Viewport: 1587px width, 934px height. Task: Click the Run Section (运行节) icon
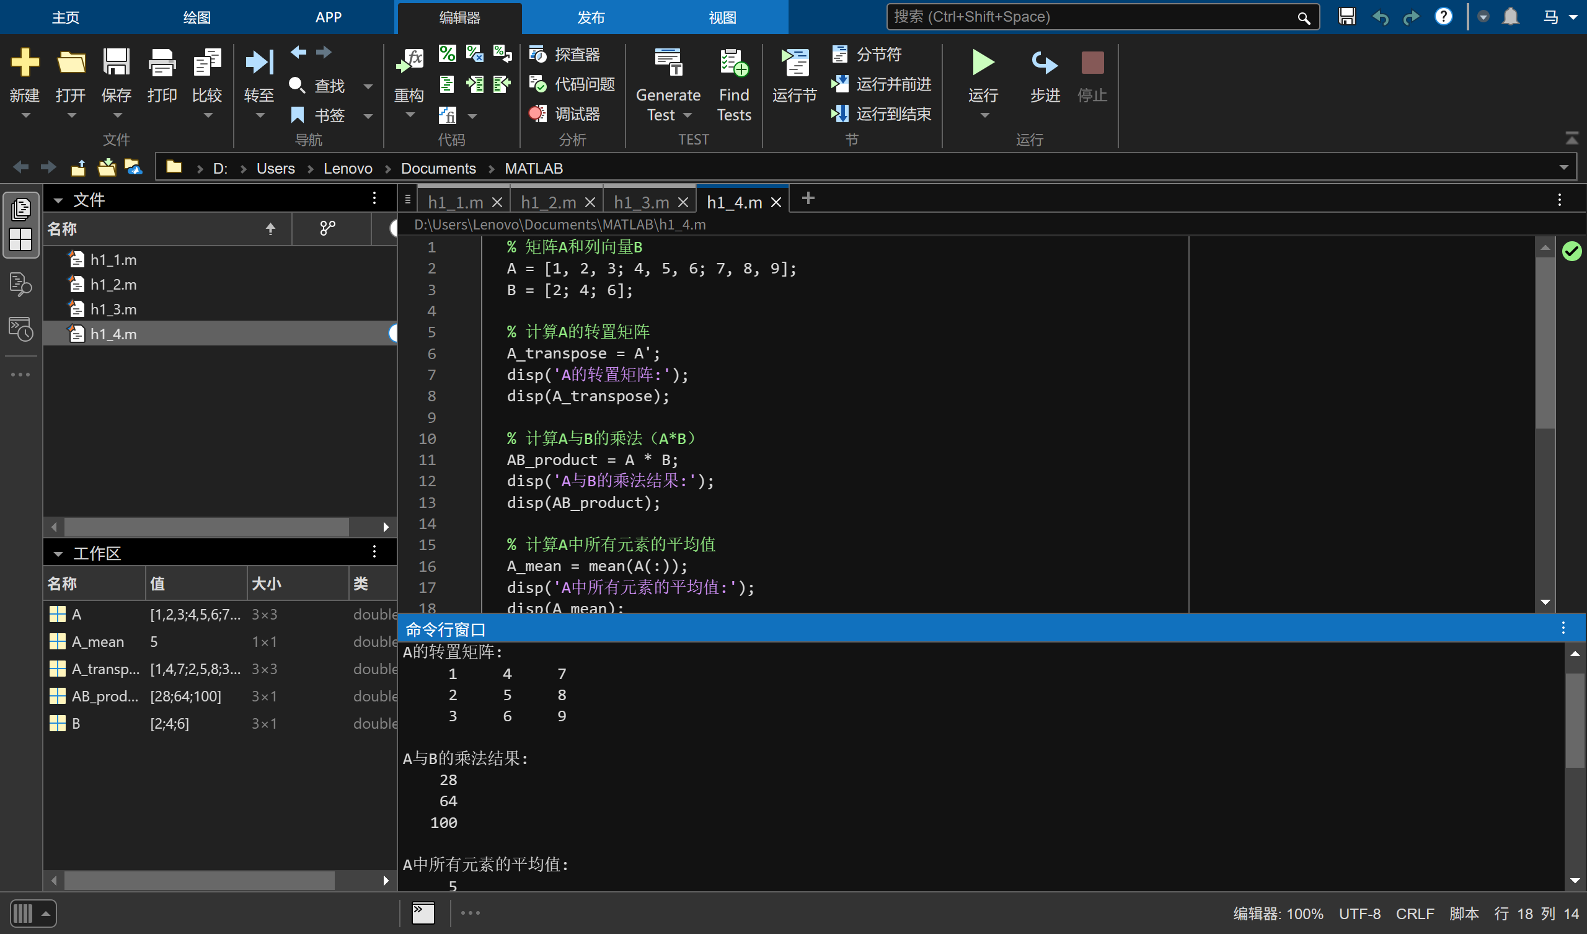point(794,63)
